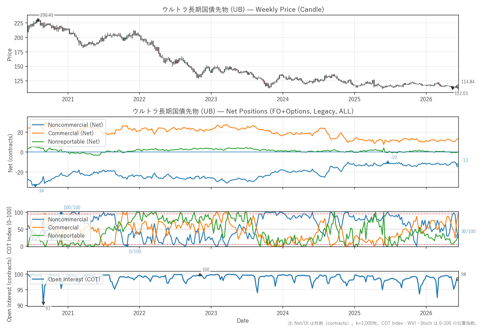Click the up-triangle marker at price high
The height and width of the screenshot is (329, 482).
point(38,20)
